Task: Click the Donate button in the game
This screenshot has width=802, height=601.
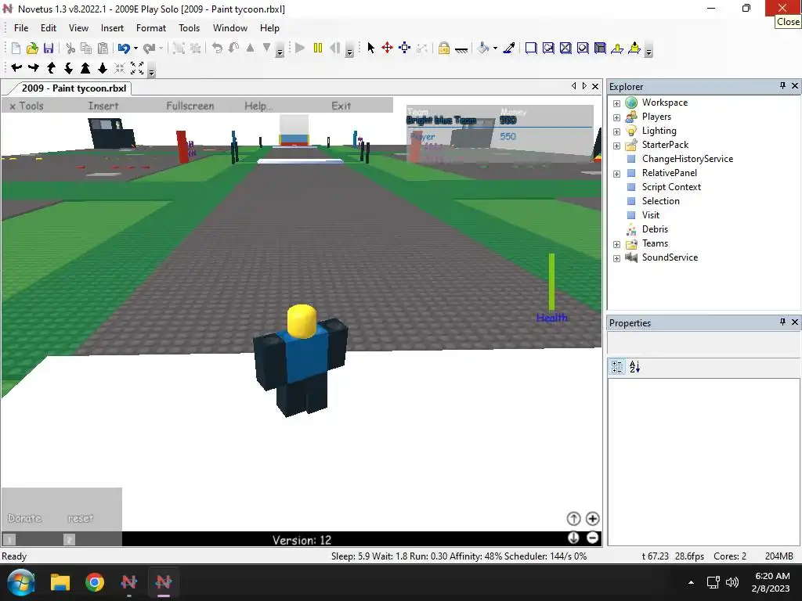Action: click(x=24, y=518)
